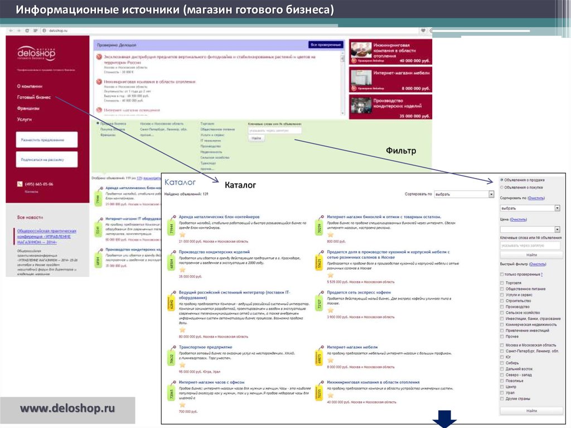The width and height of the screenshot is (571, 428).
Task: Click the keywords input field in the filter panel
Action: point(530,246)
